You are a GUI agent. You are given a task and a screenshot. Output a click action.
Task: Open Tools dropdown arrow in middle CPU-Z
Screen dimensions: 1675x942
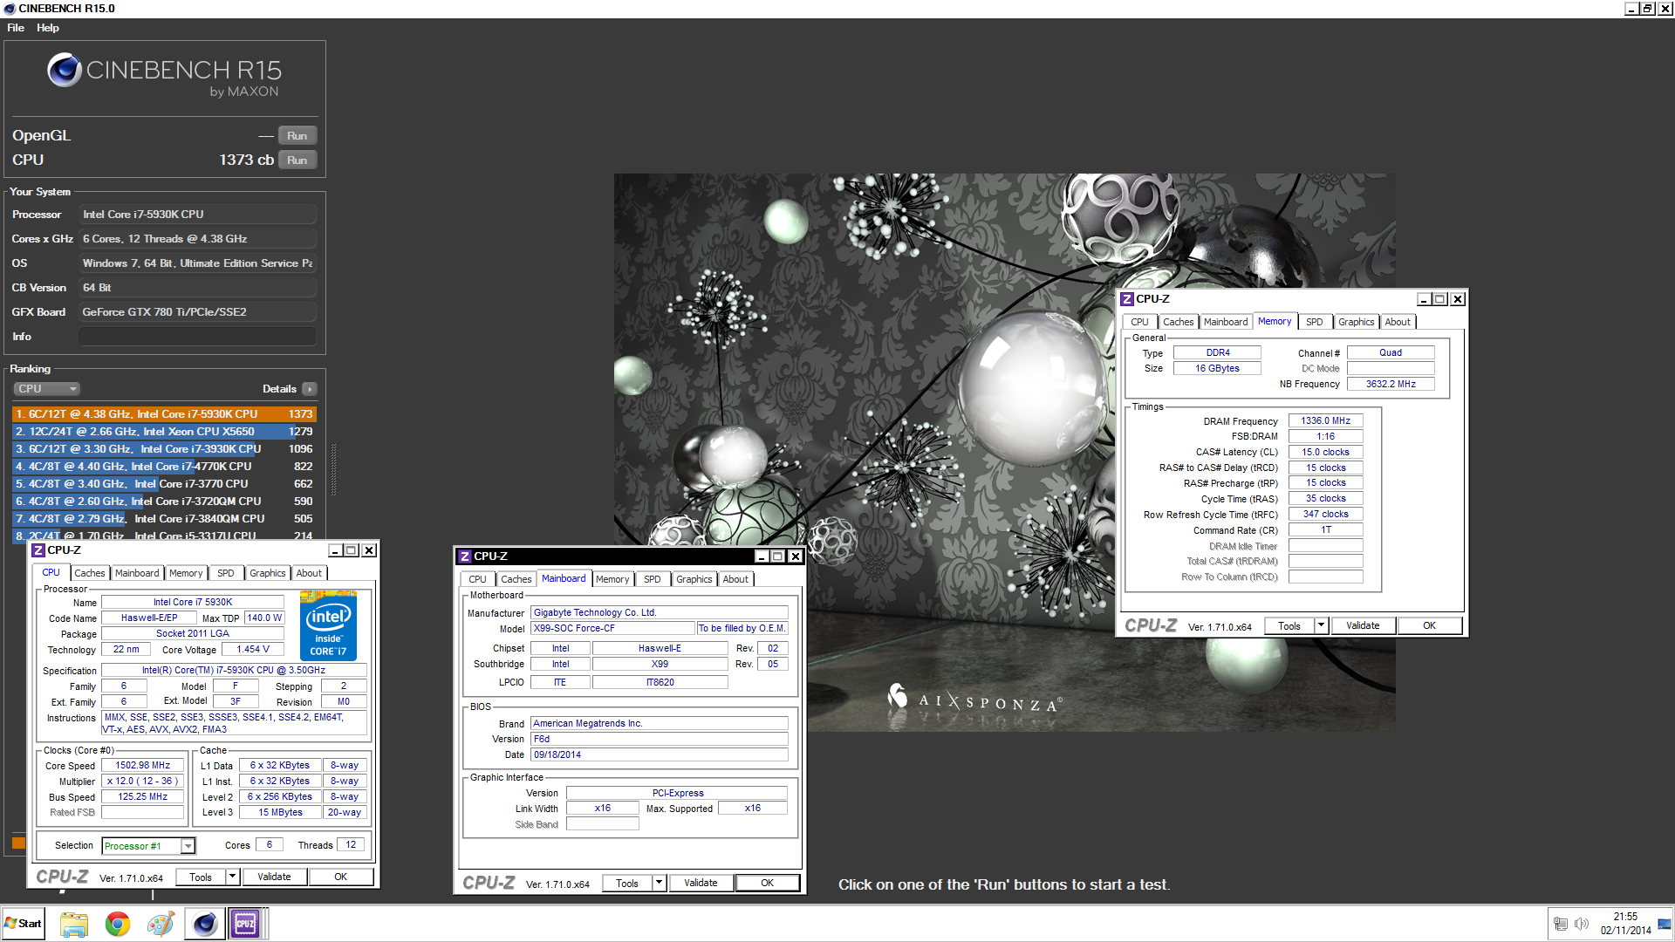pos(660,884)
